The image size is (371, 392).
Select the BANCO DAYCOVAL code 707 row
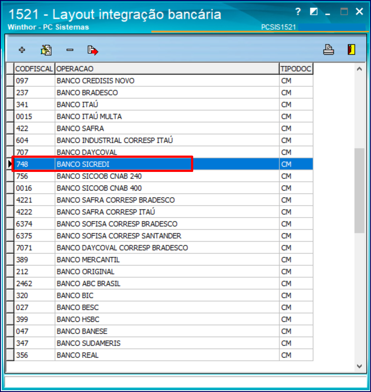tap(163, 152)
